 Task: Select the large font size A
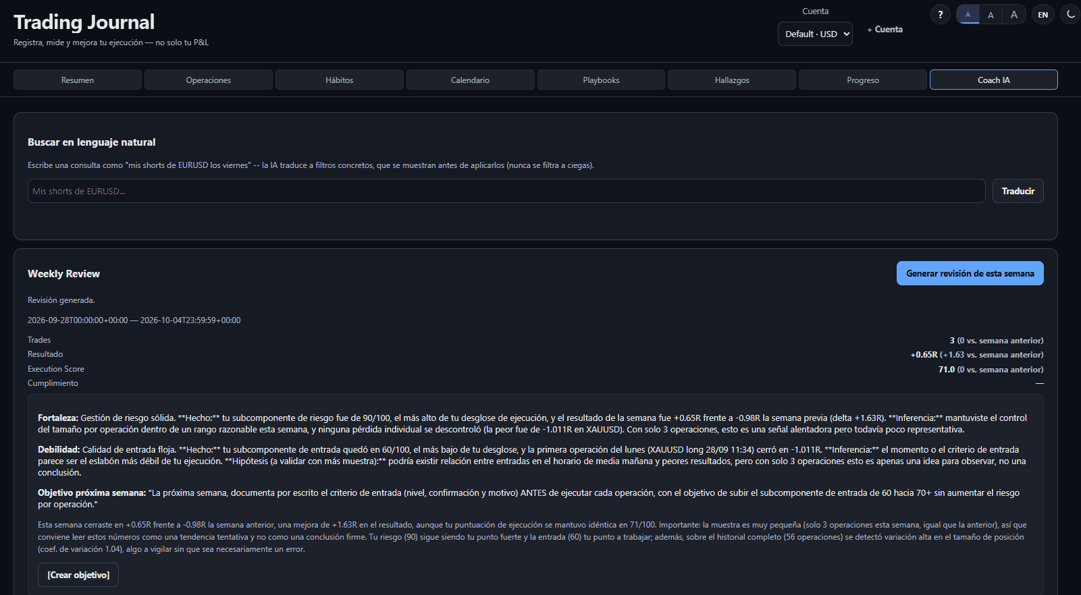pyautogui.click(x=1014, y=14)
